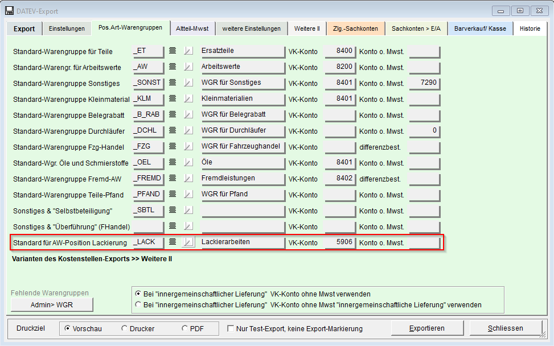Open list icon in _FREMD row

(173, 178)
